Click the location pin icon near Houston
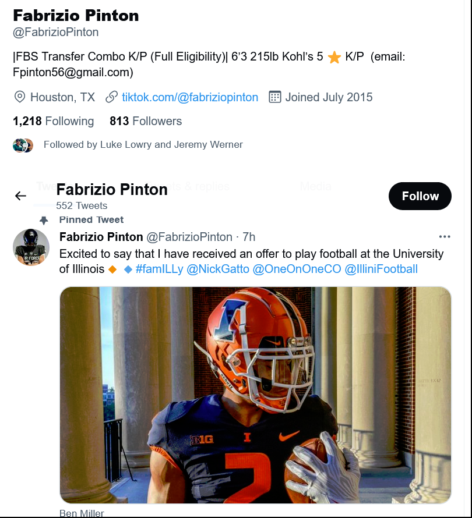 click(19, 97)
